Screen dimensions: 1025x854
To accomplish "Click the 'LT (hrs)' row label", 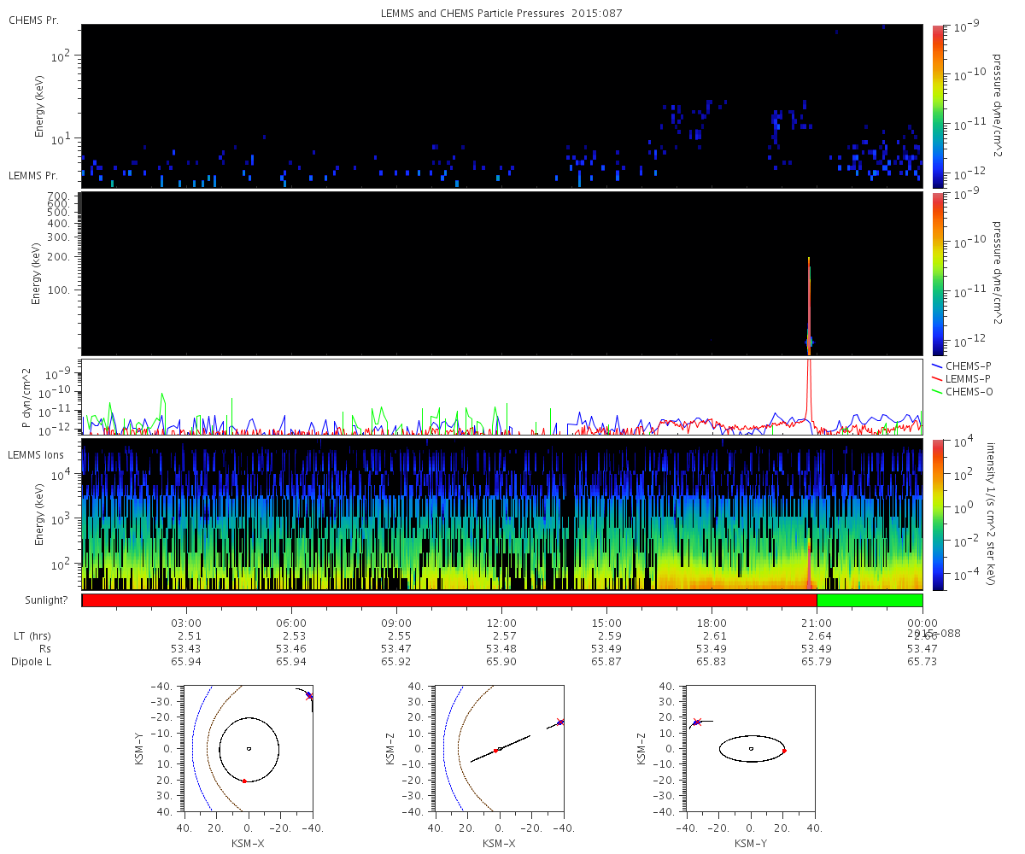I will pyautogui.click(x=32, y=636).
